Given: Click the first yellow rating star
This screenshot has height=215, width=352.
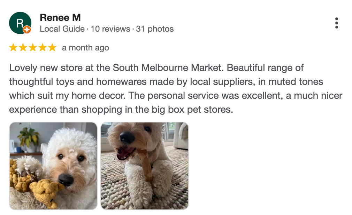Looking at the screenshot, I should [x=13, y=48].
